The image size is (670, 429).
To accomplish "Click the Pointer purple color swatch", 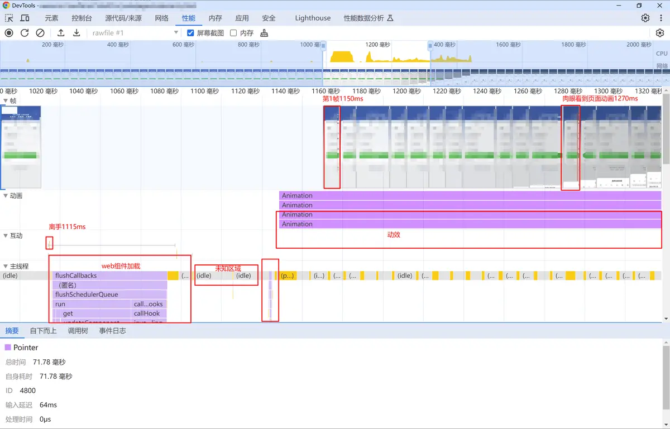I will pyautogui.click(x=8, y=347).
